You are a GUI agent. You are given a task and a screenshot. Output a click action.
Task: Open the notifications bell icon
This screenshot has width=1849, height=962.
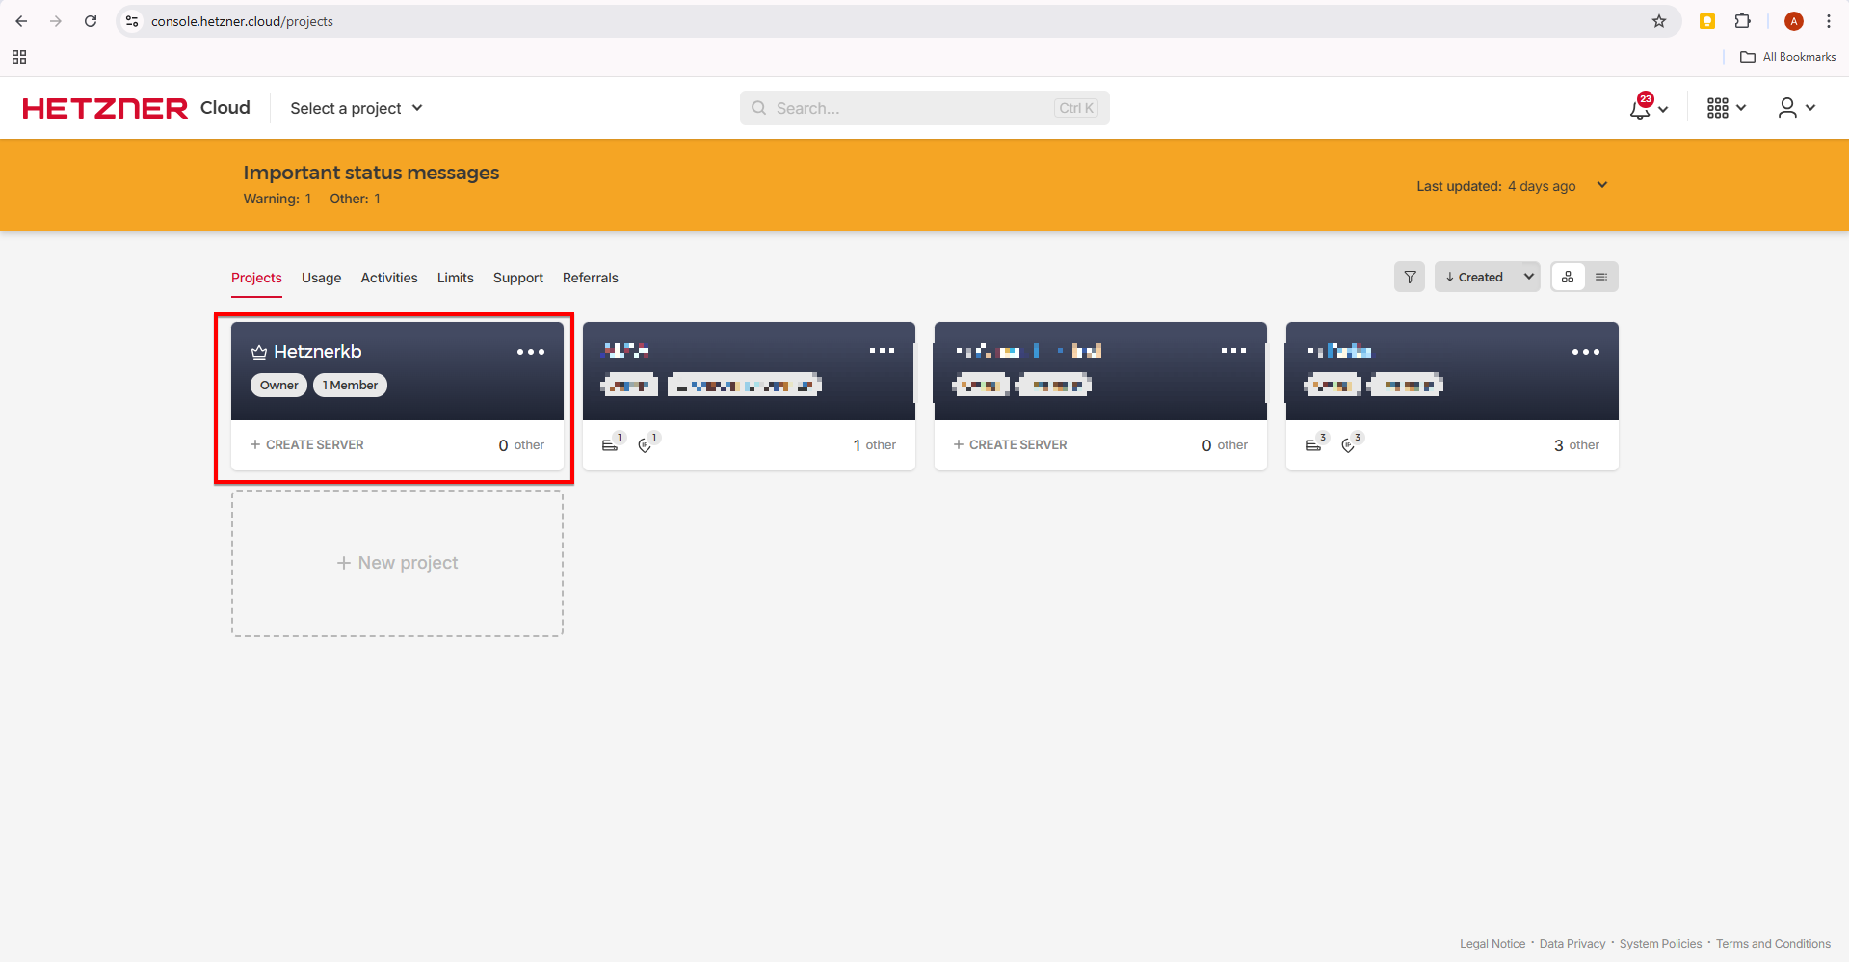tap(1641, 108)
